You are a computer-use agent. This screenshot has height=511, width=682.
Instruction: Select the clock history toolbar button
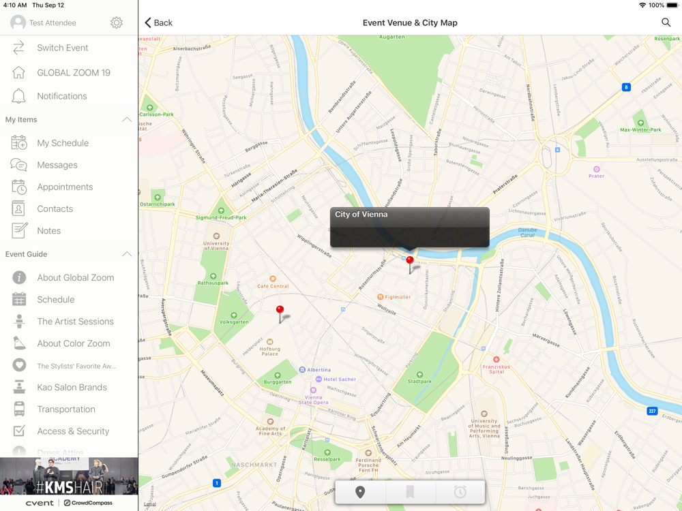pyautogui.click(x=460, y=492)
